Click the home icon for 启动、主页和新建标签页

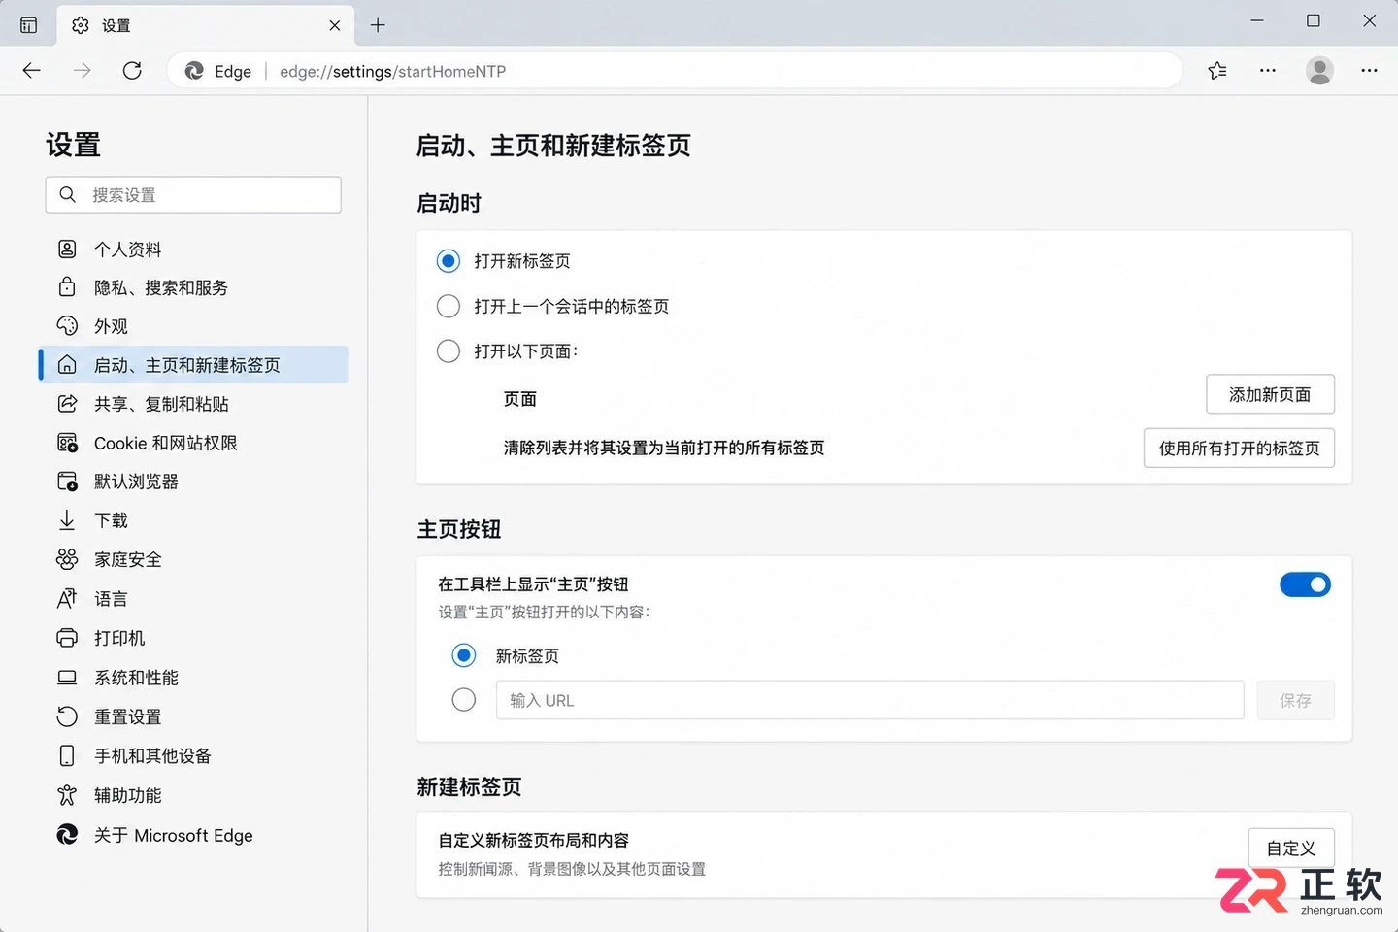(x=67, y=365)
